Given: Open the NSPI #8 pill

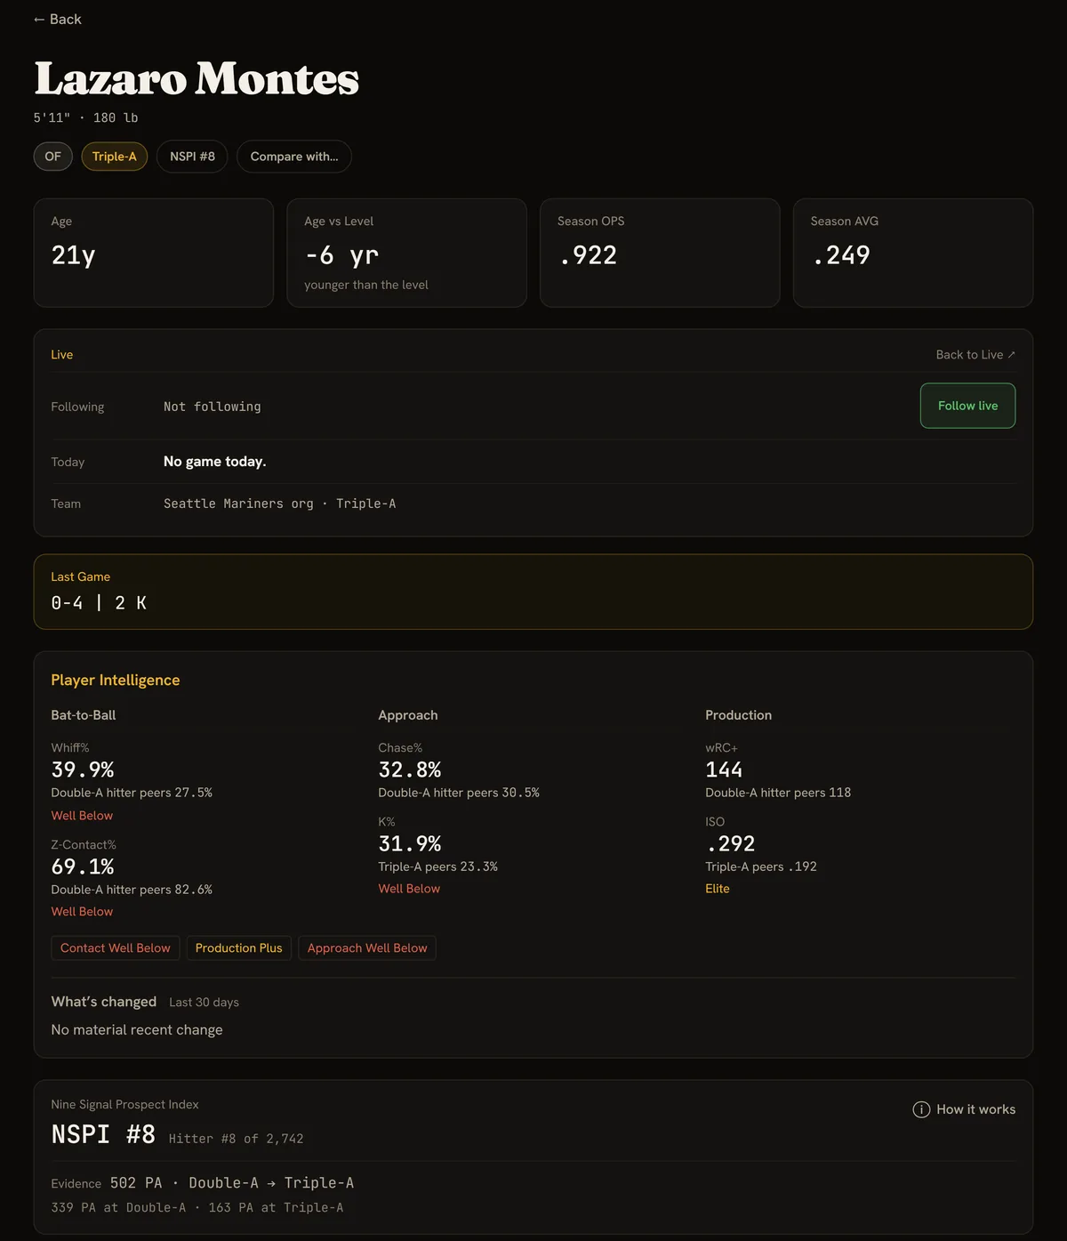Looking at the screenshot, I should pos(192,157).
